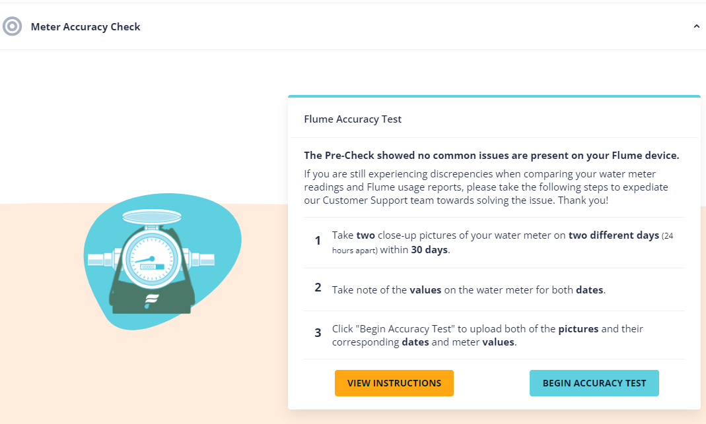The image size is (706, 424).
Task: Click the right pipe of the meter illustration
Action: tap(203, 259)
